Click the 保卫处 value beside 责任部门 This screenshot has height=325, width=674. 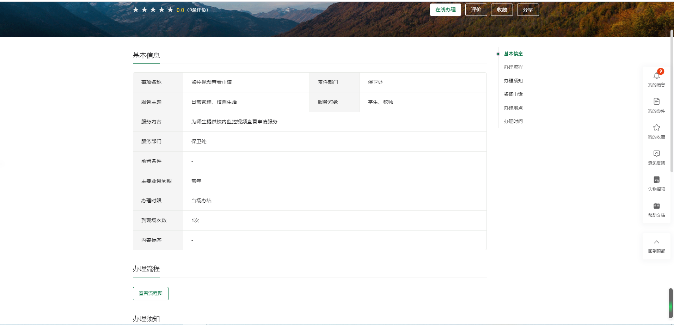(x=375, y=82)
